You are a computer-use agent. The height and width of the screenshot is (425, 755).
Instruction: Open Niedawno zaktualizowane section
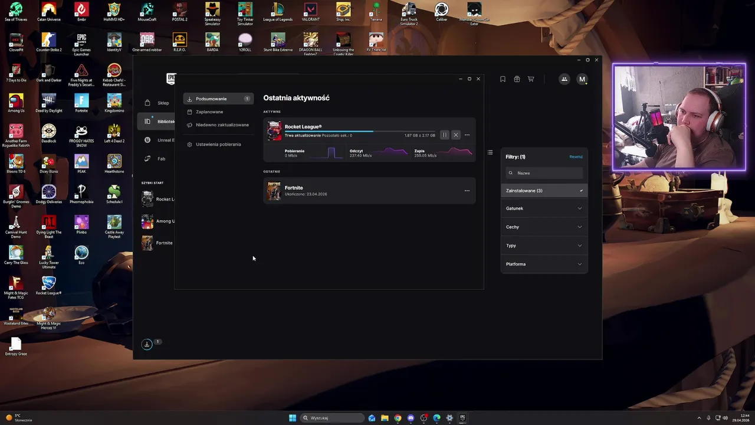click(x=218, y=125)
